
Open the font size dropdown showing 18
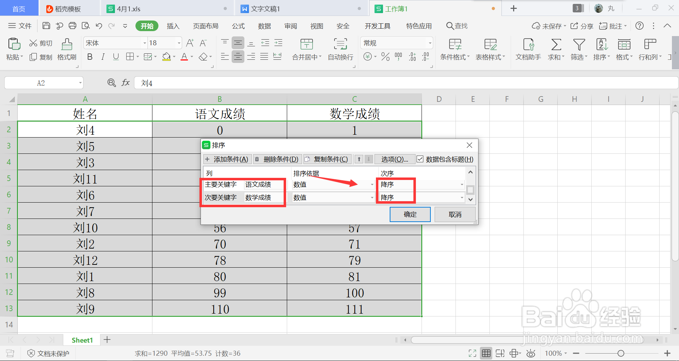[x=178, y=43]
